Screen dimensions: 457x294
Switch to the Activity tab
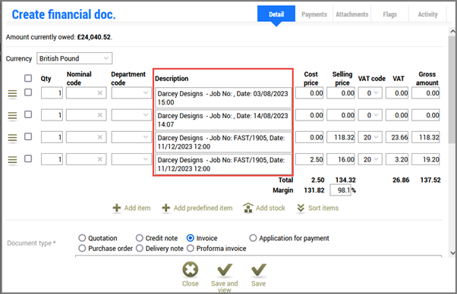pyautogui.click(x=427, y=14)
